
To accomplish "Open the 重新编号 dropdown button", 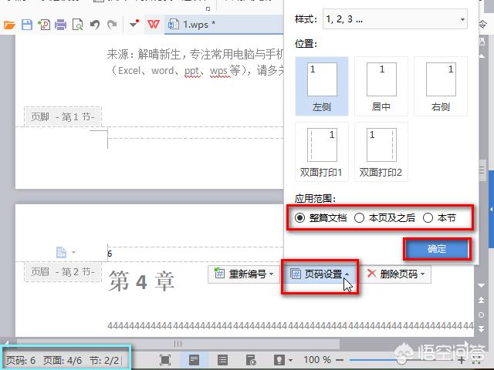I will tap(244, 274).
